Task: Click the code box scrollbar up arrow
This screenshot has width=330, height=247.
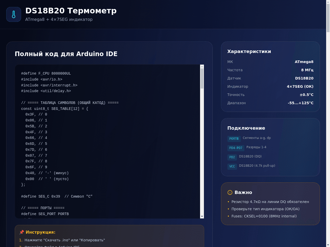Action: 202,66
